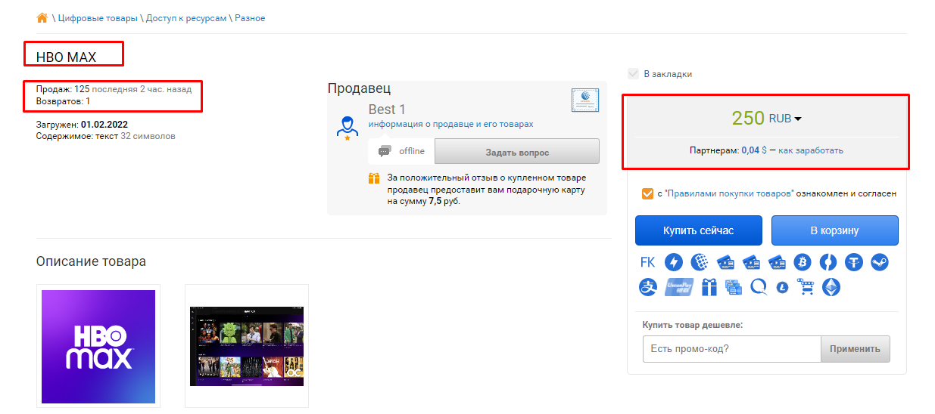Select the lightning bolt payment icon
This screenshot has width=935, height=414.
(x=674, y=262)
